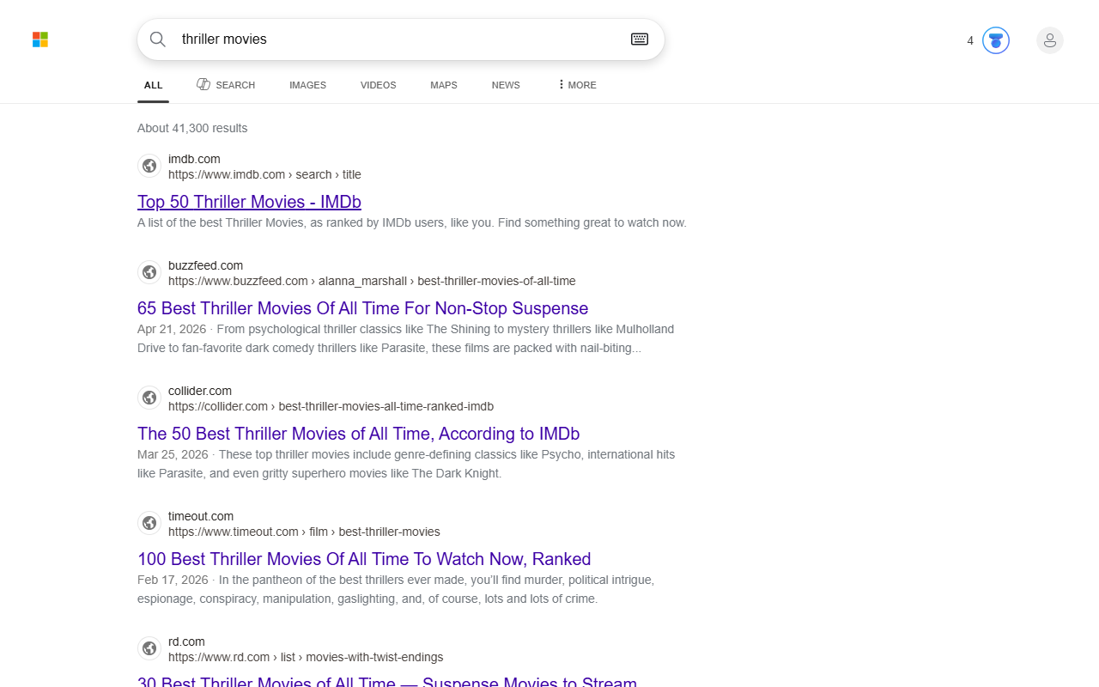This screenshot has height=687, width=1099.
Task: Click the timeout.com globe favicon
Action: 149,523
